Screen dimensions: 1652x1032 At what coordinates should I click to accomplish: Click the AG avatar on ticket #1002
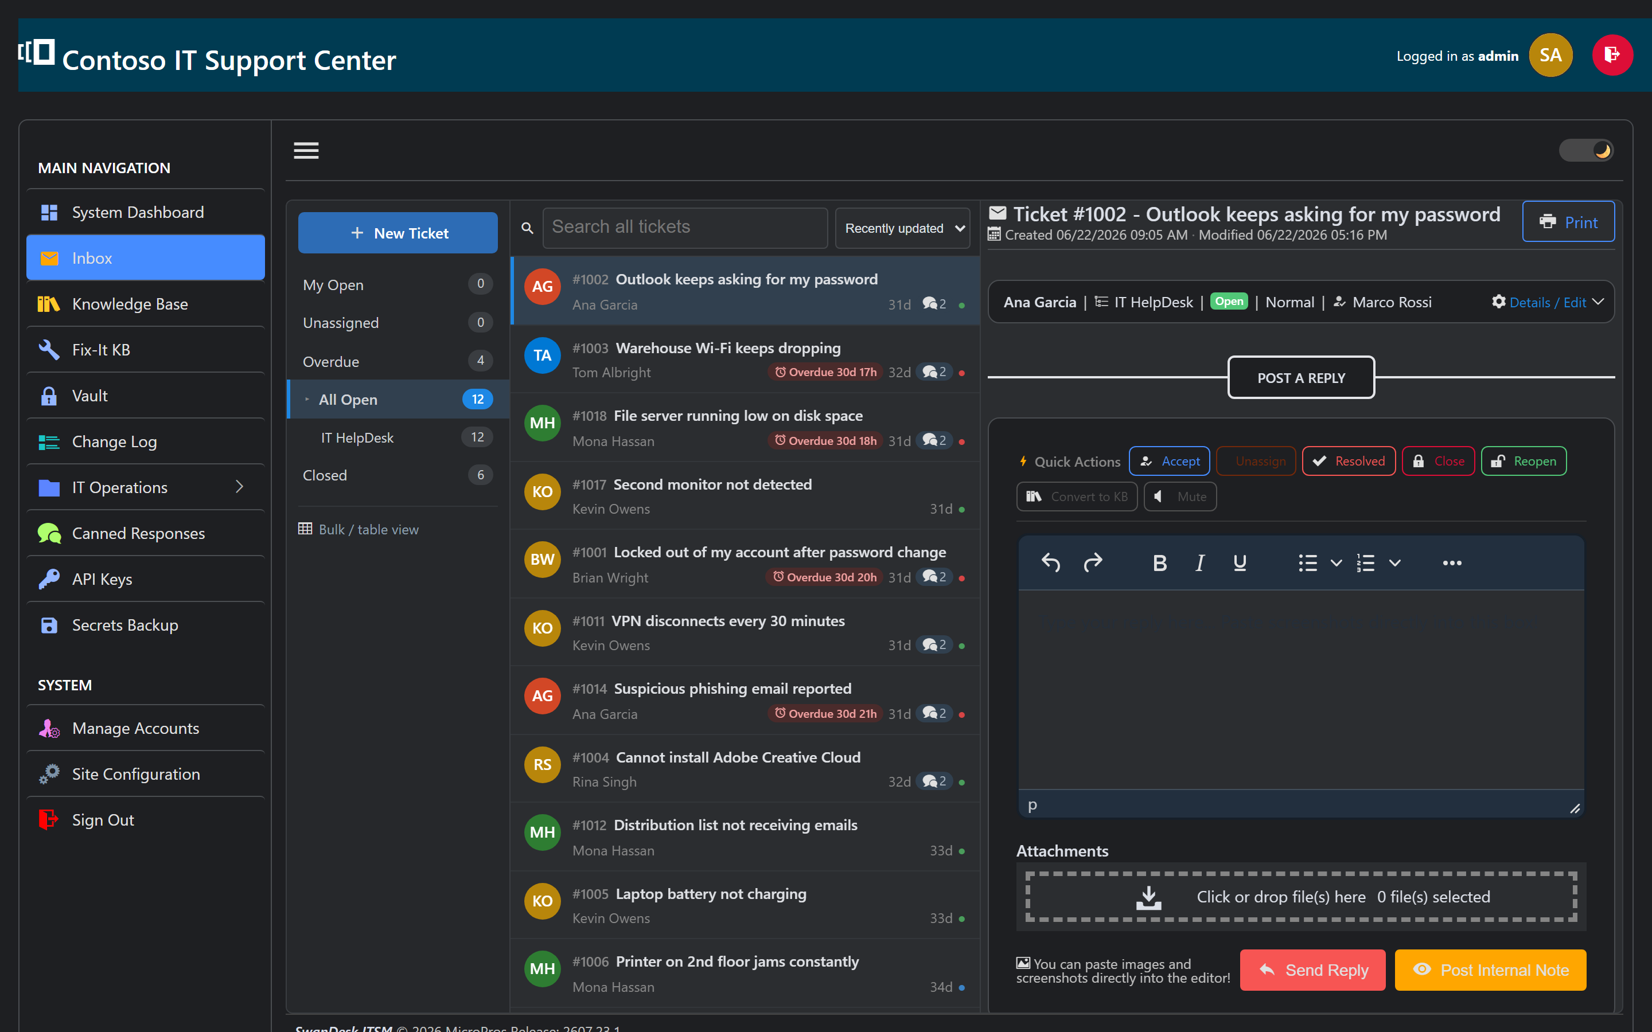coord(542,287)
